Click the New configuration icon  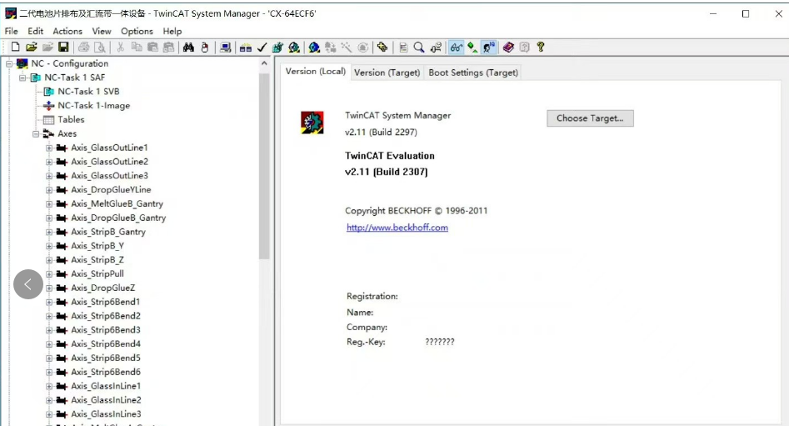(x=15, y=48)
